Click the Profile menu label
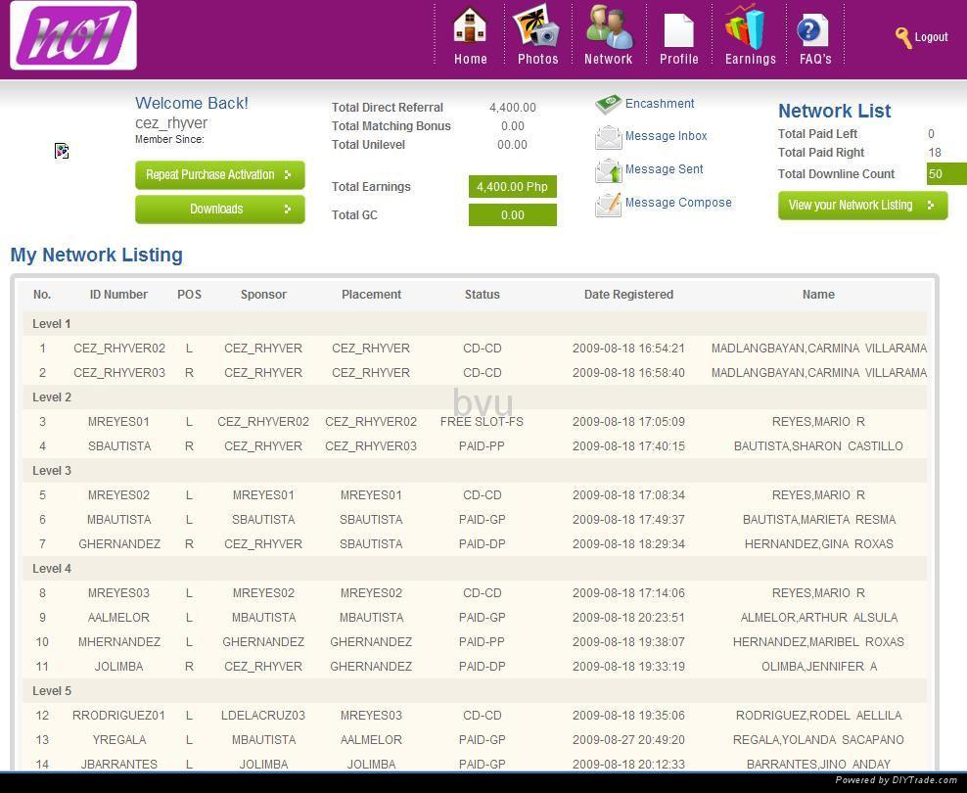Viewport: 967px width, 793px height. [679, 59]
